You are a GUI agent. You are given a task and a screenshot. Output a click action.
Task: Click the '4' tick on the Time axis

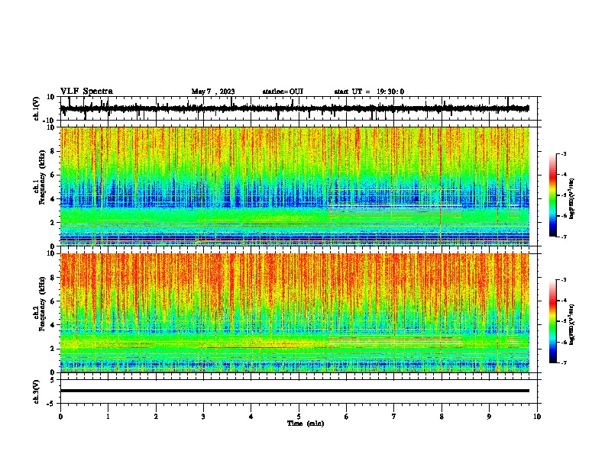[x=251, y=417]
